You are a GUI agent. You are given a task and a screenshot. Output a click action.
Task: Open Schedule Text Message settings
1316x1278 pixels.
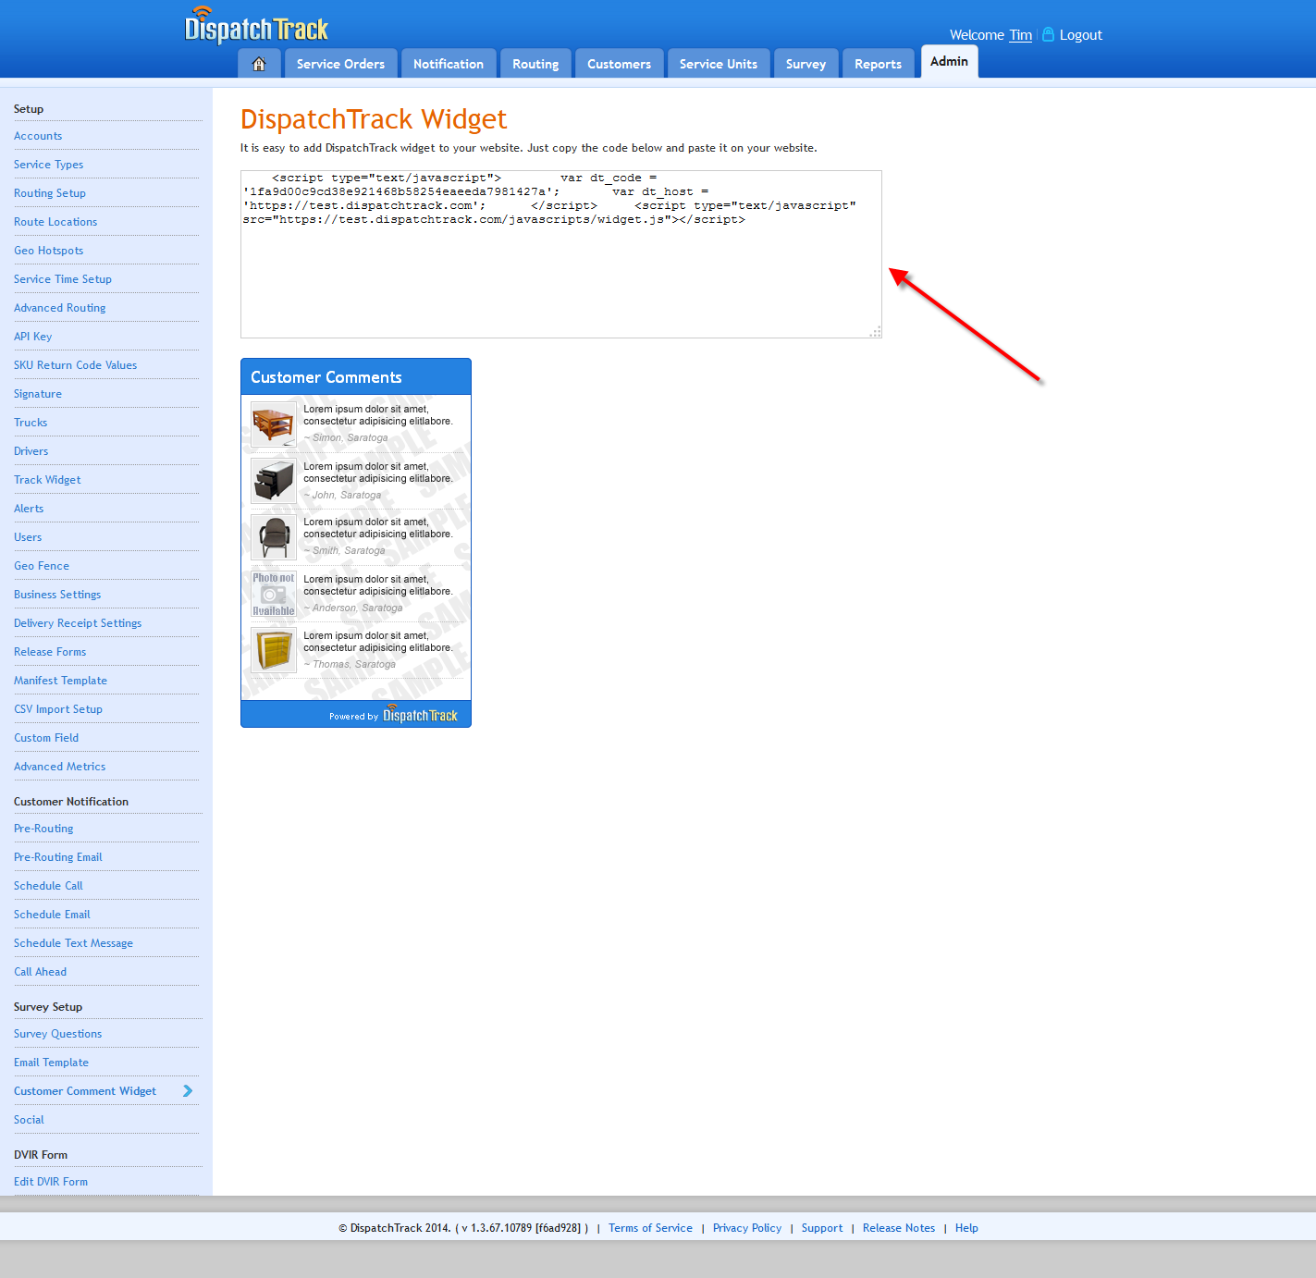(x=73, y=942)
